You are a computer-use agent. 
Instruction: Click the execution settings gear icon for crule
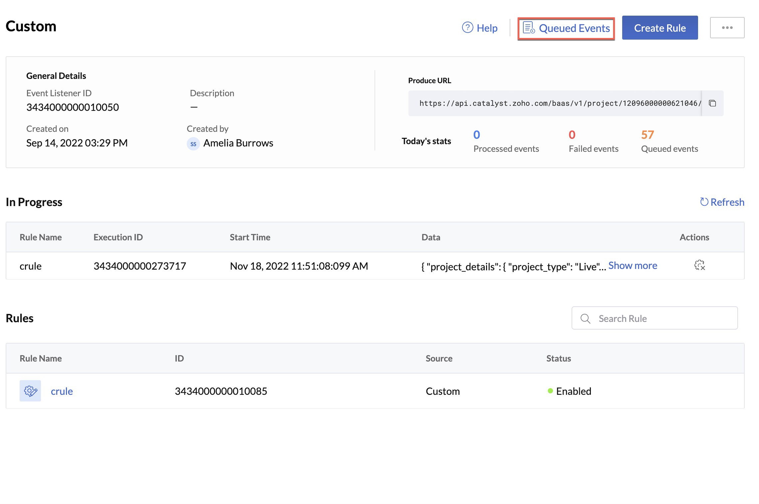(699, 265)
